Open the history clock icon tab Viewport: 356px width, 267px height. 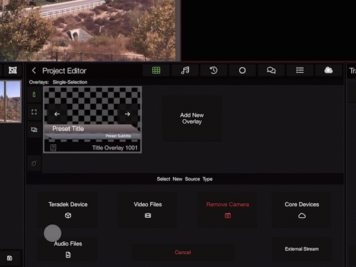[x=214, y=70]
